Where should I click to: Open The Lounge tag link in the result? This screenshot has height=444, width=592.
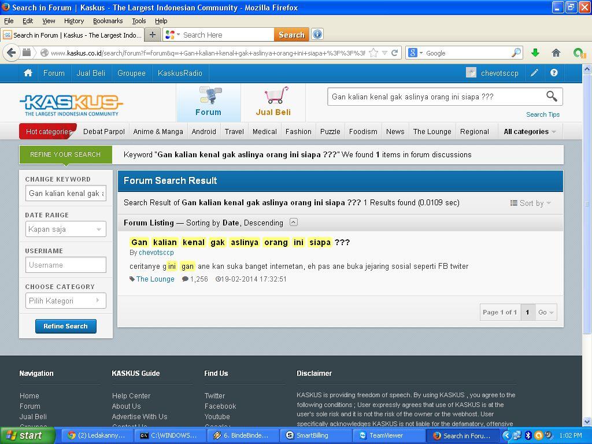155,279
